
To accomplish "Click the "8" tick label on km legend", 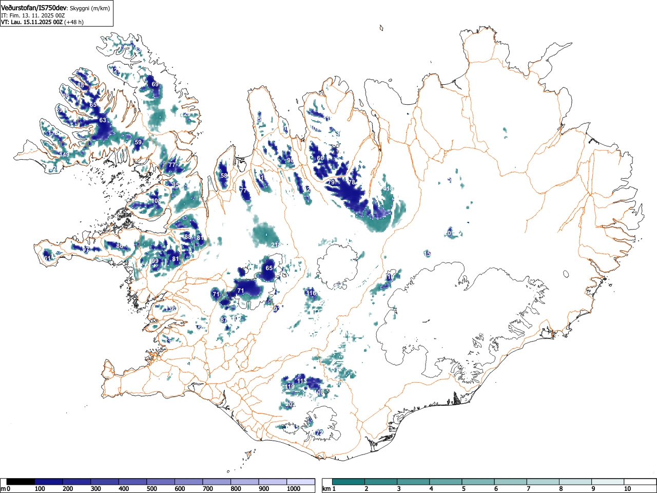I will pos(561,489).
